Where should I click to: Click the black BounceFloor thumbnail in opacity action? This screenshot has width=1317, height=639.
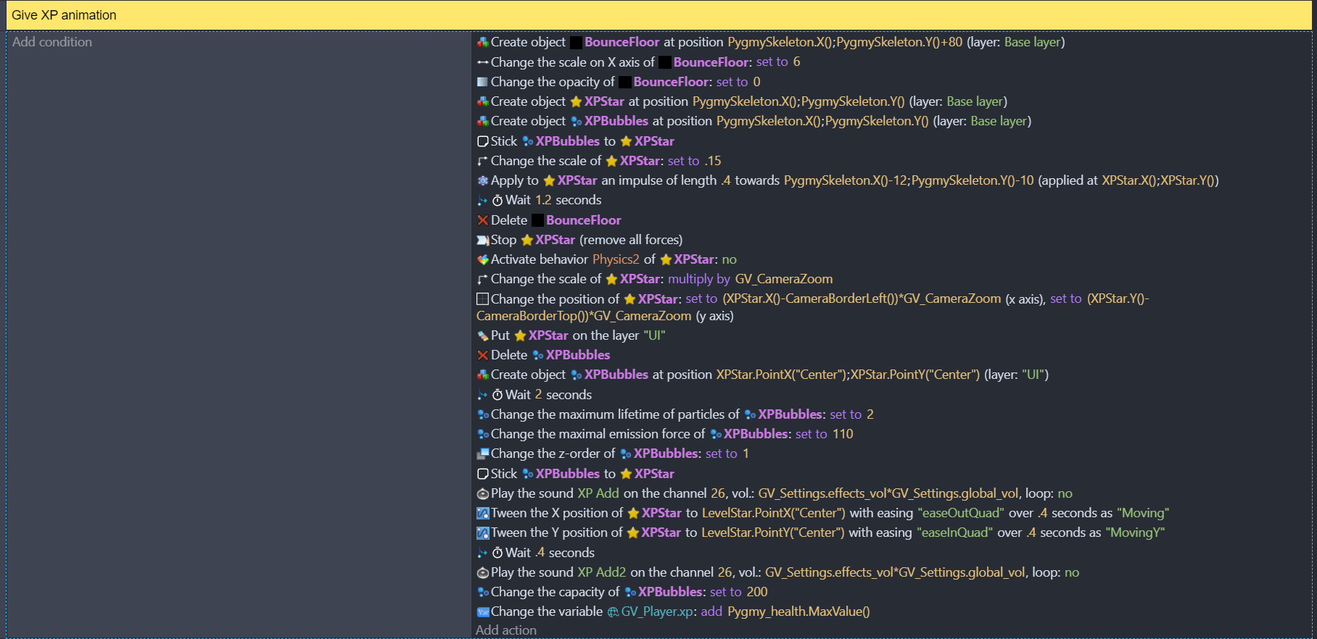[x=624, y=82]
